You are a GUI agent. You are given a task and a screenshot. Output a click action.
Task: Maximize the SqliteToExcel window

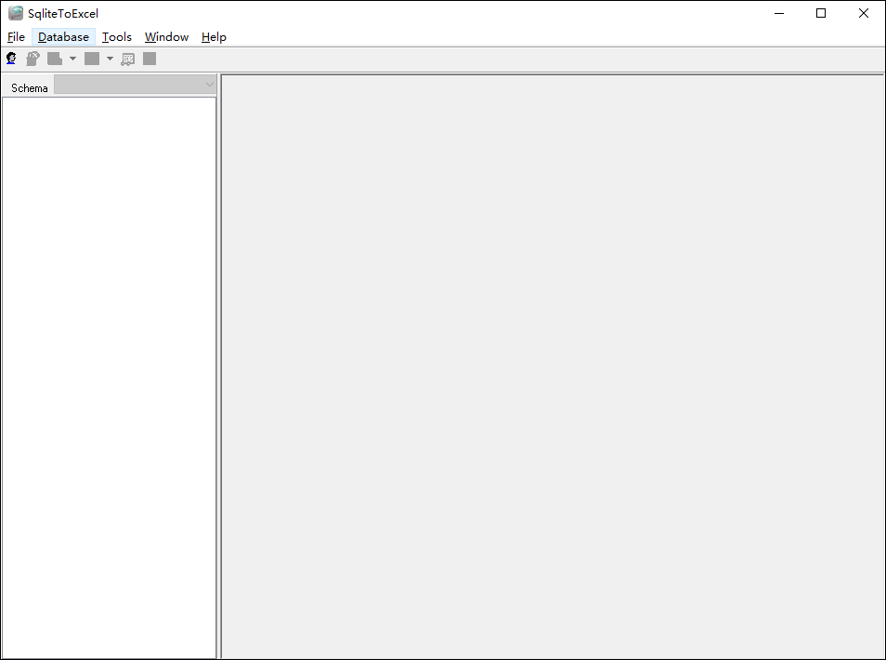tap(821, 13)
